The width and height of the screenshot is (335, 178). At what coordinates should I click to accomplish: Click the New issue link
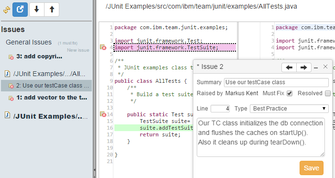point(78,50)
